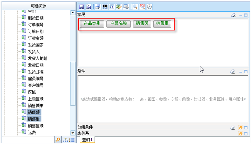Open the table gear advanced settings icon
The width and height of the screenshot is (251, 144).
(126, 7)
